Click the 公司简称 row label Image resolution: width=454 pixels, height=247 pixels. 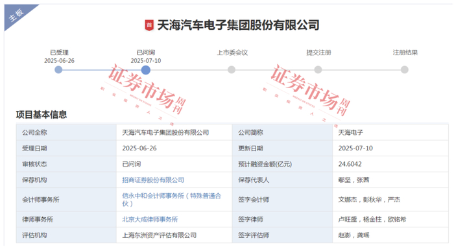click(250, 133)
